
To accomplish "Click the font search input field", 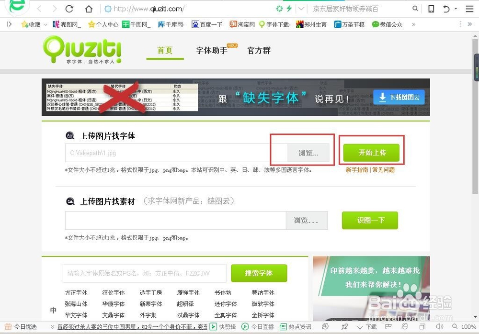I will [x=144, y=273].
